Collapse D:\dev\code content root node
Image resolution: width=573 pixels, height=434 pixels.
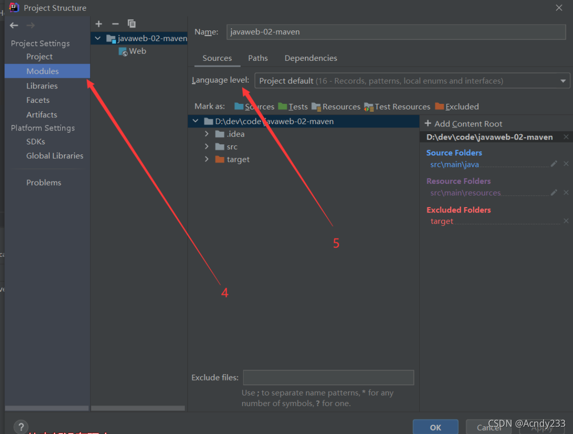(196, 121)
